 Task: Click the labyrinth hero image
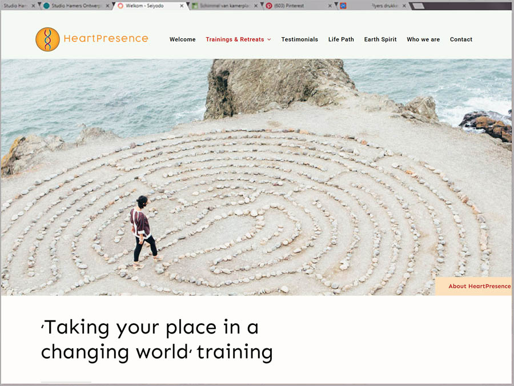click(257, 183)
